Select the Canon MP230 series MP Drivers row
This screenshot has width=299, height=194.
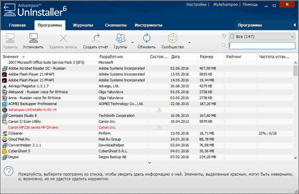[x=147, y=128]
